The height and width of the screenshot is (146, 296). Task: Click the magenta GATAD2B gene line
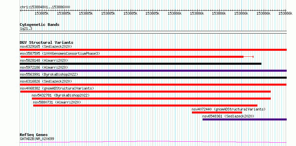click(x=153, y=142)
